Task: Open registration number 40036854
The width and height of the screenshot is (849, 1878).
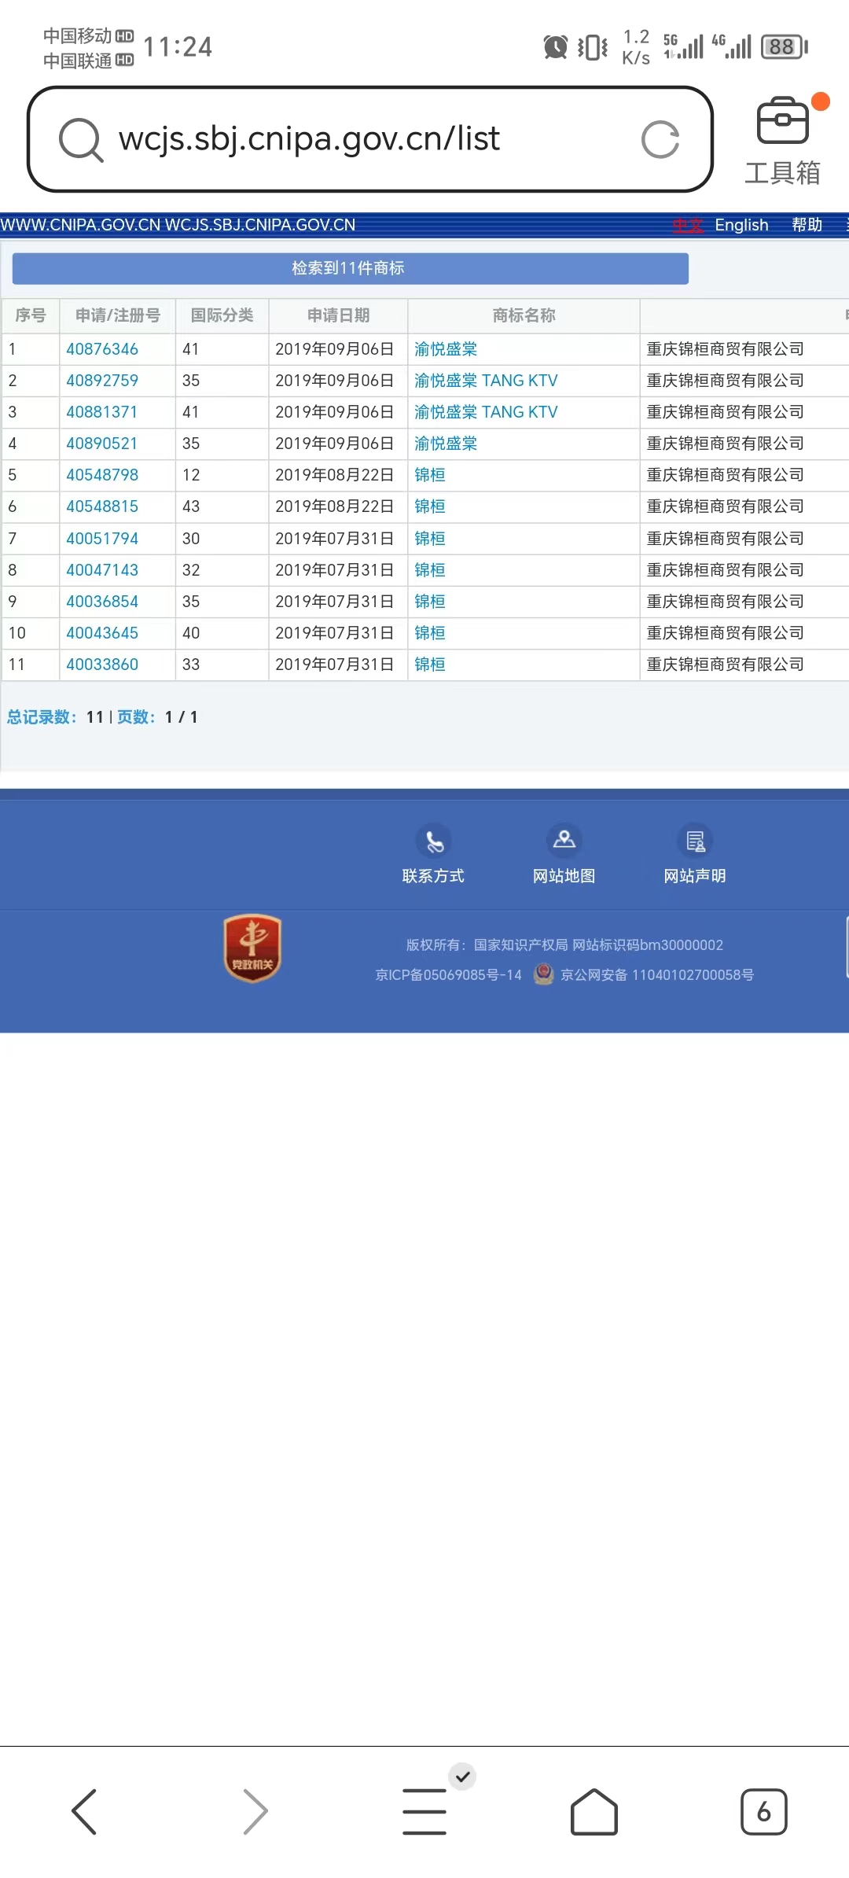Action: coord(102,602)
